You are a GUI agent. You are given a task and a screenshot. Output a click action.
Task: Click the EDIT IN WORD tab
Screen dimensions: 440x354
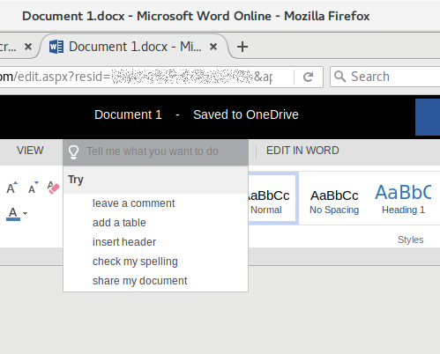tap(302, 151)
